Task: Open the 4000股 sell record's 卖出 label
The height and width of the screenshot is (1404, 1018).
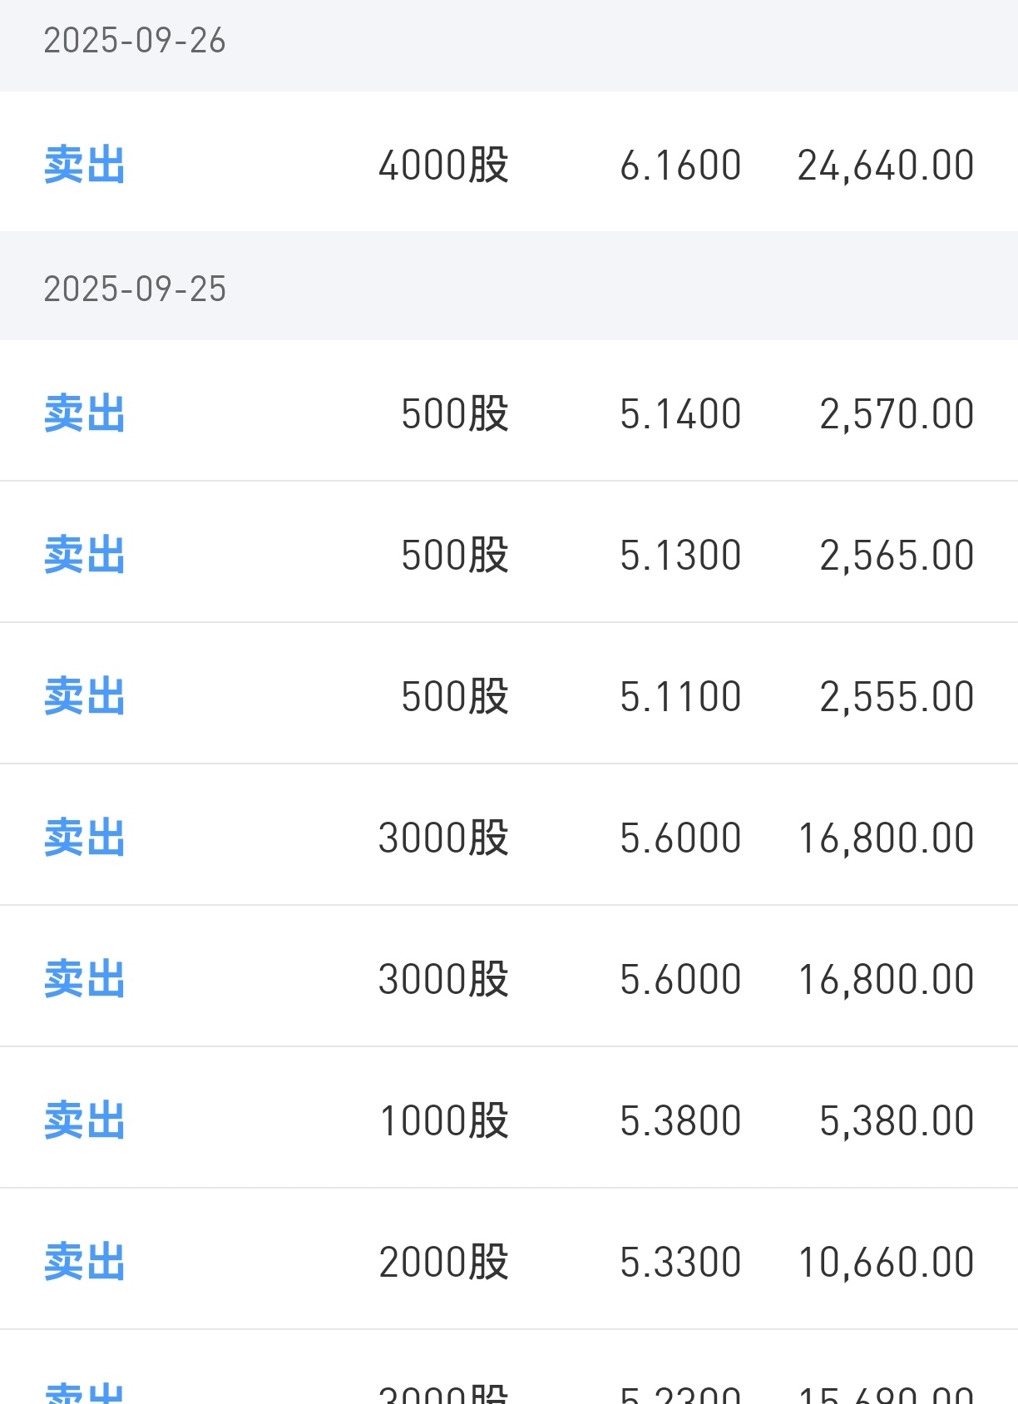Action: click(84, 165)
